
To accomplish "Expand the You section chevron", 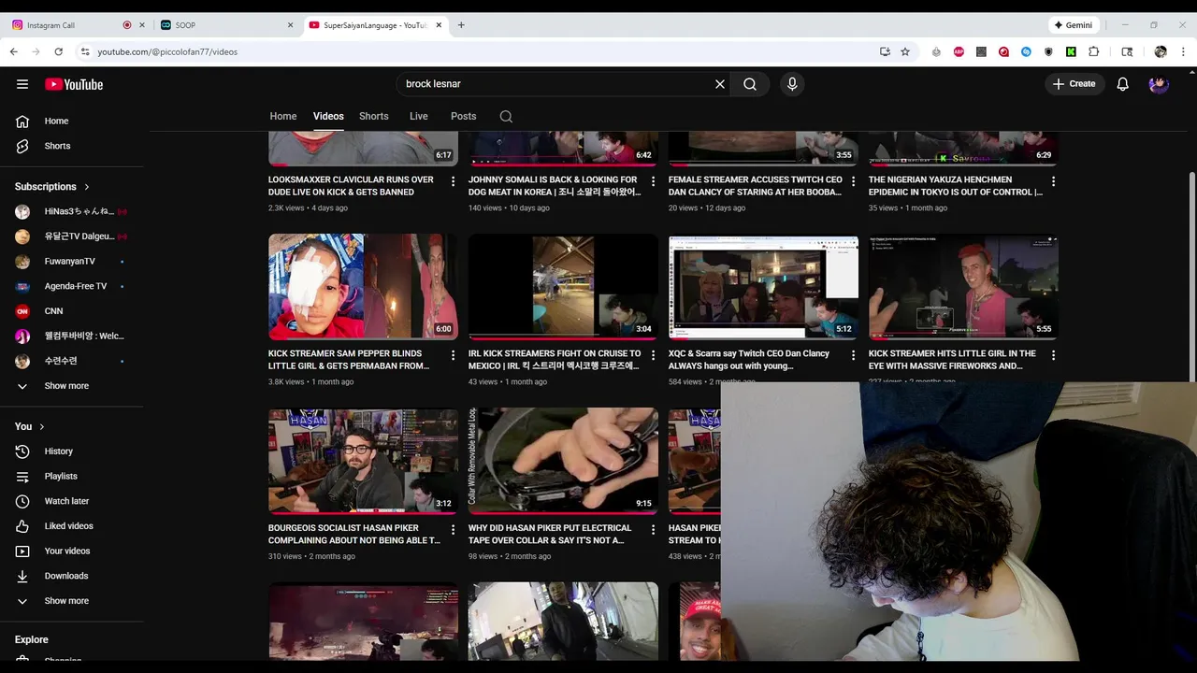I will [x=41, y=426].
